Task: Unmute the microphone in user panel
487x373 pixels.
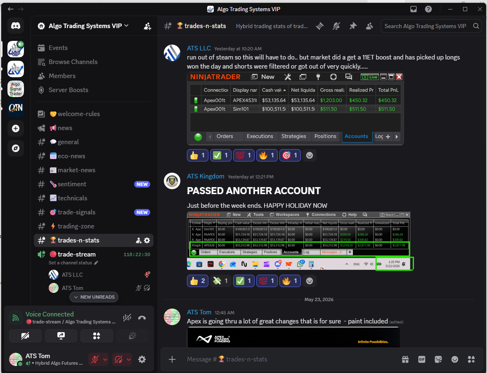Action: (95, 360)
